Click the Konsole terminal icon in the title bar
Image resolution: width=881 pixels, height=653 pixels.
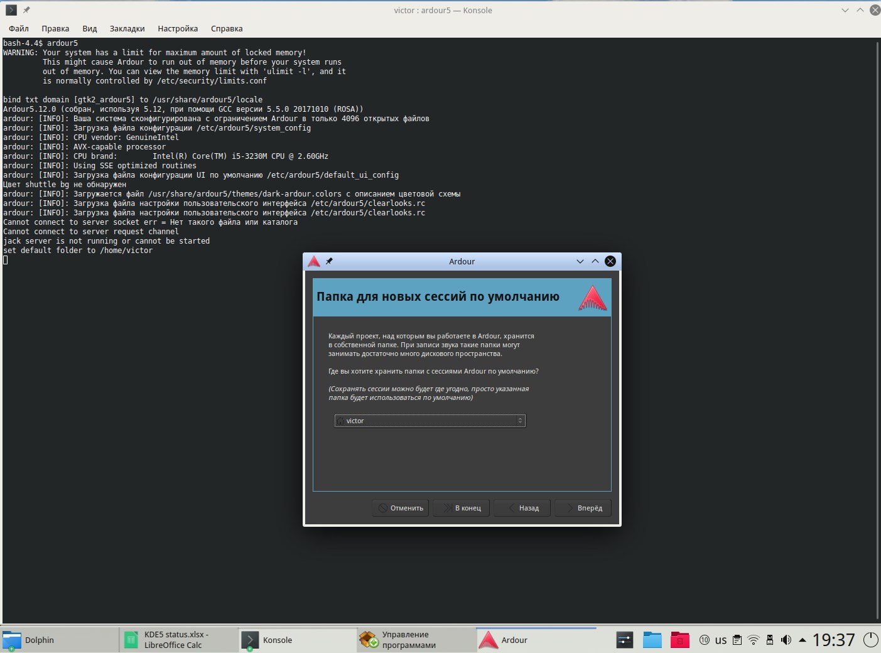pyautogui.click(x=11, y=10)
